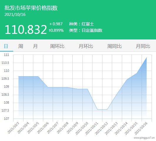This screenshot has height=141, width=156.
Task: Open the 月环比 tab
Action: tap(86, 46)
